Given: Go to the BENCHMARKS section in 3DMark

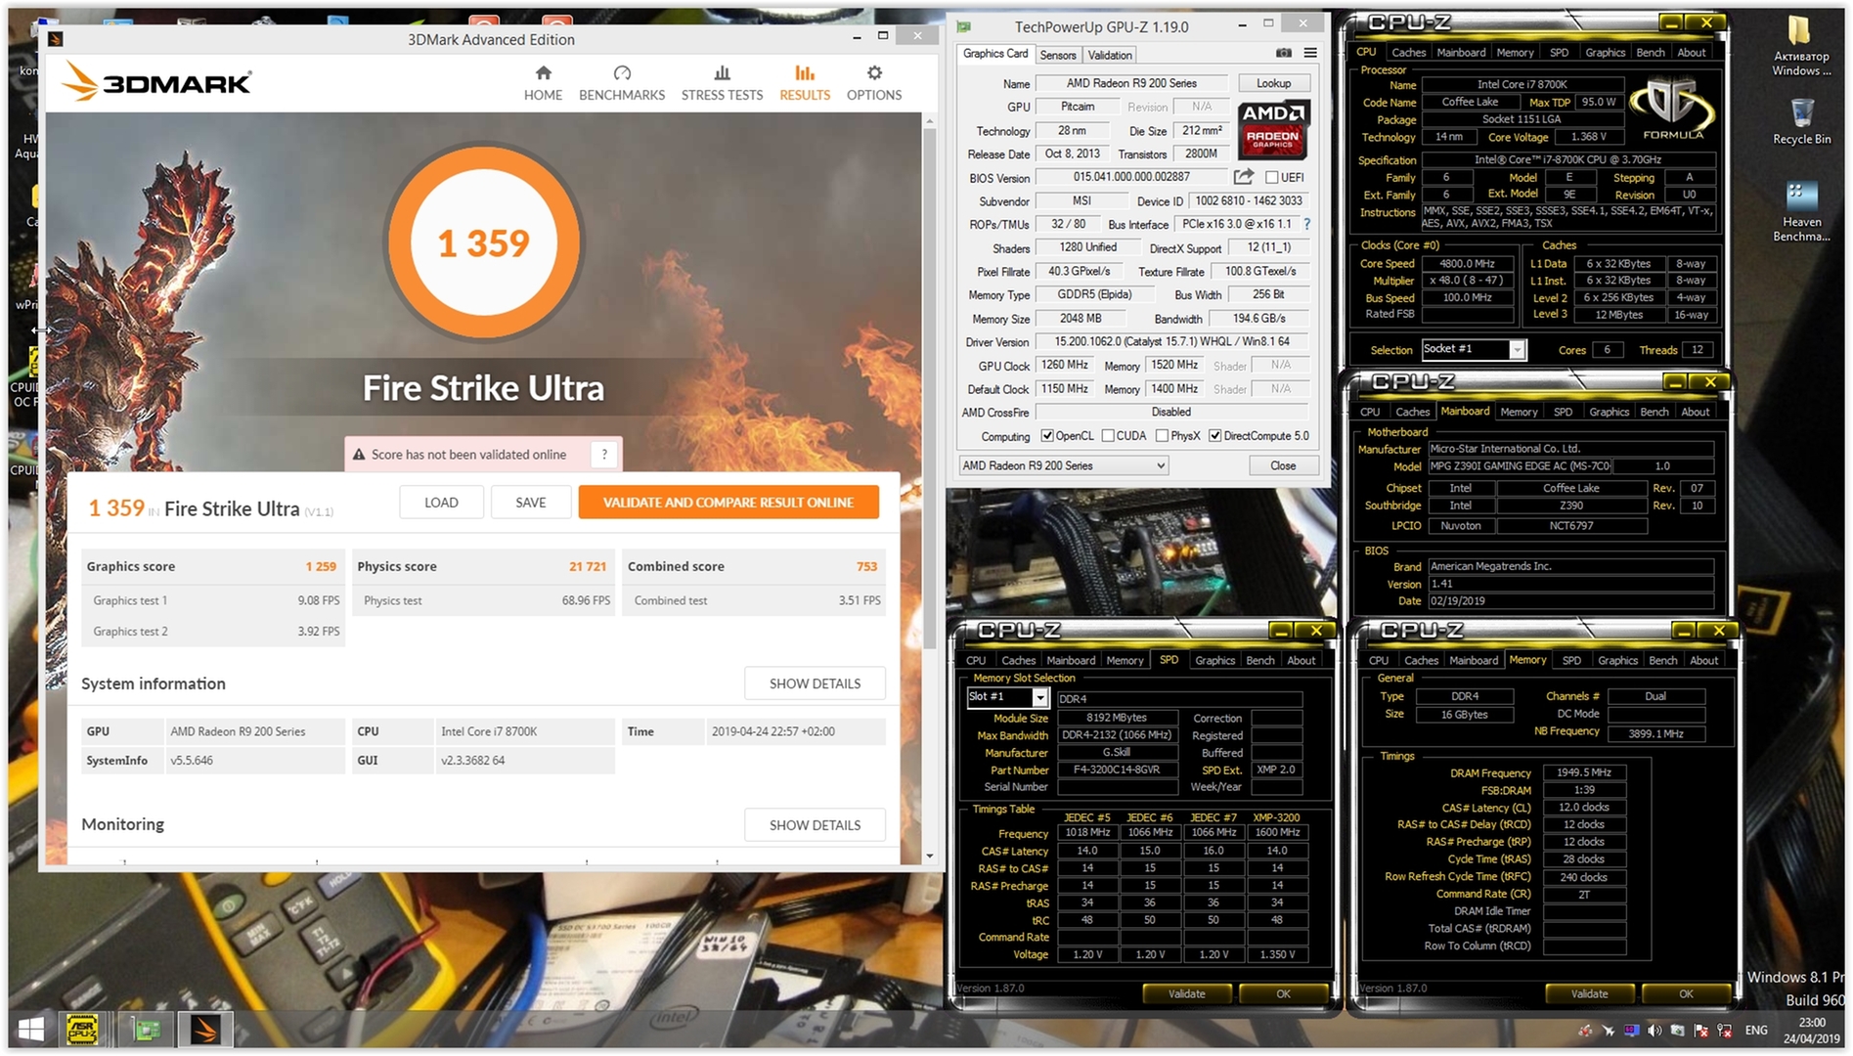Looking at the screenshot, I should 622,83.
